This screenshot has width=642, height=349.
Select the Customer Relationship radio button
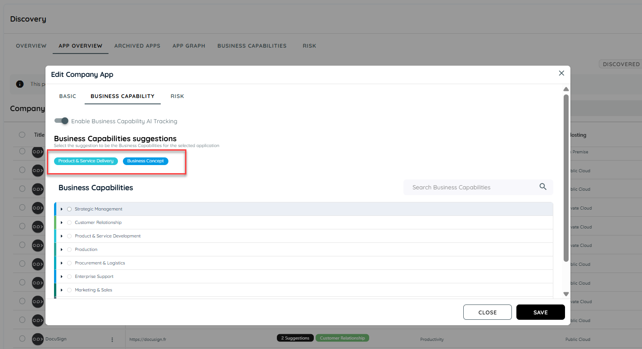(x=69, y=223)
